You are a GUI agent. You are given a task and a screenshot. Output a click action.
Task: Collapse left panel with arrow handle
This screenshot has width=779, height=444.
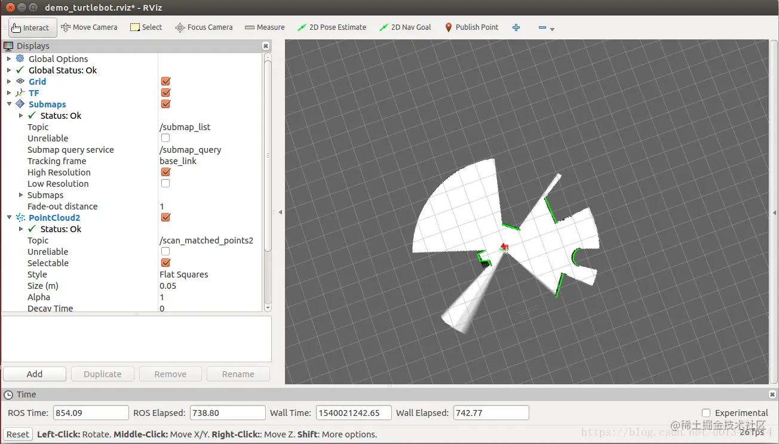click(280, 212)
